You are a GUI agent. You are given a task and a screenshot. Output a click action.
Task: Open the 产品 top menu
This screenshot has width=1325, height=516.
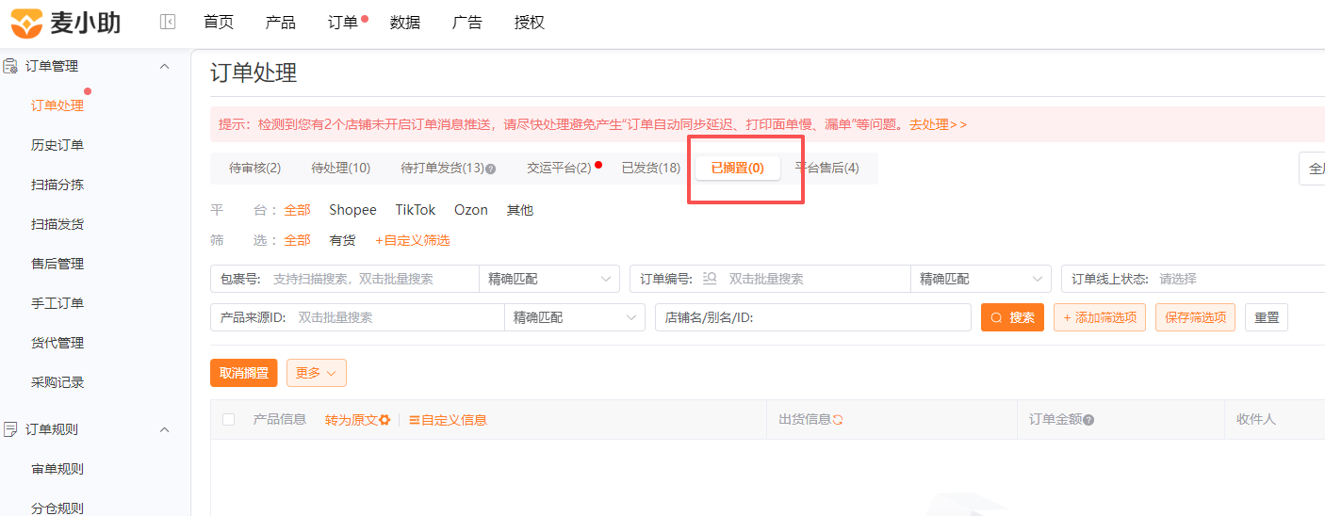[x=281, y=23]
